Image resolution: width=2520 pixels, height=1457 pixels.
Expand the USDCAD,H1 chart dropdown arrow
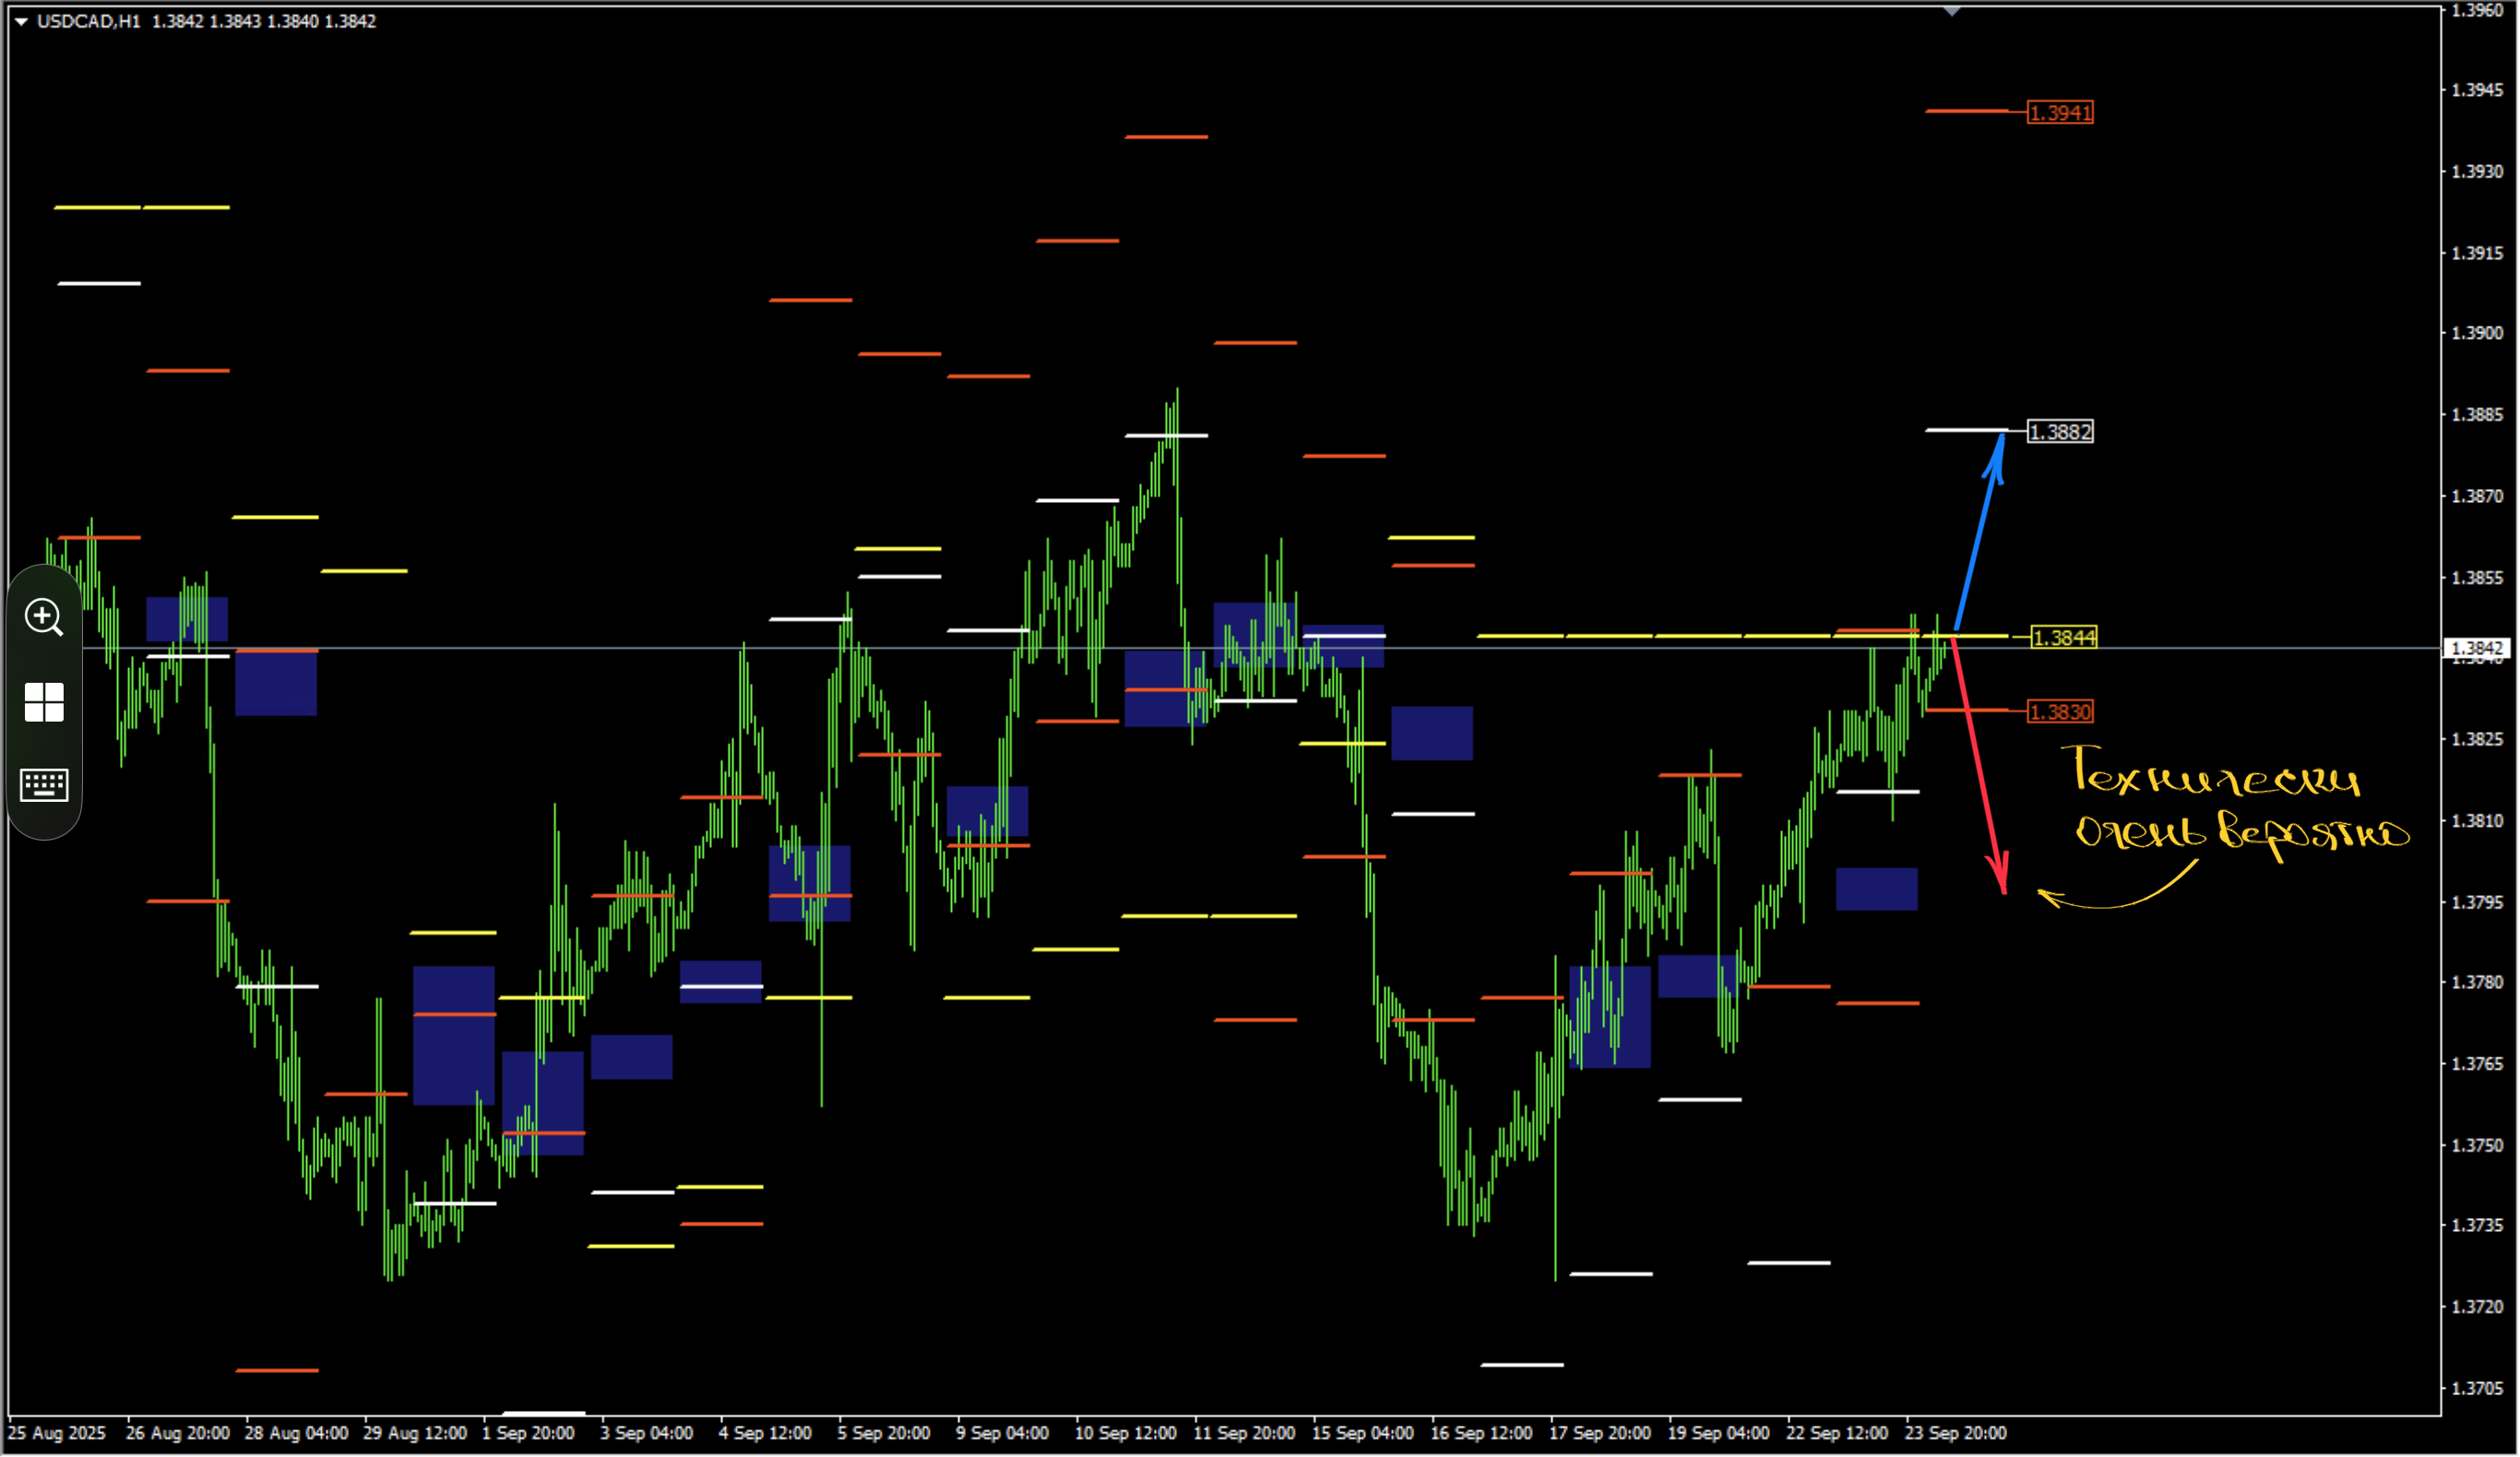click(x=21, y=21)
